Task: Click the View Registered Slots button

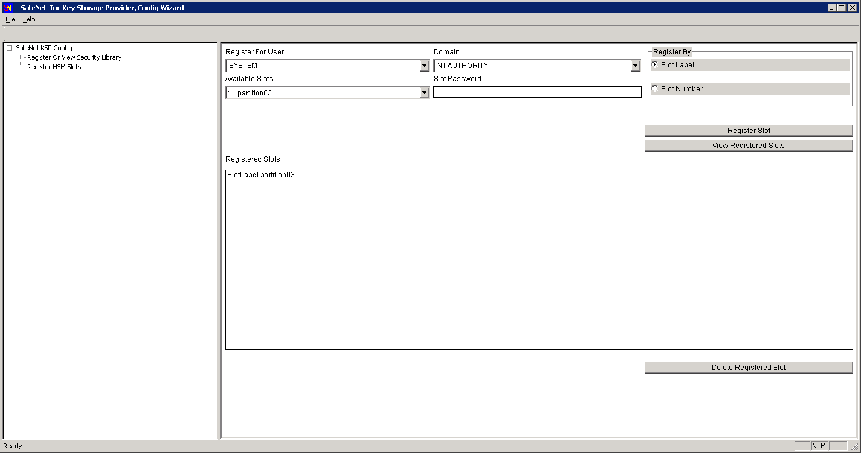Action: click(749, 145)
